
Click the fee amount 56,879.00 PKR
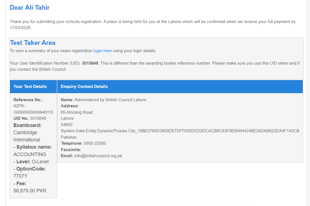[30, 191]
